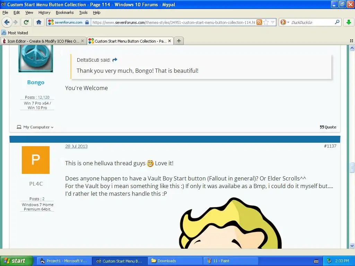Click the forward navigation arrow
Screen dimensions: 355x266
[15, 22]
